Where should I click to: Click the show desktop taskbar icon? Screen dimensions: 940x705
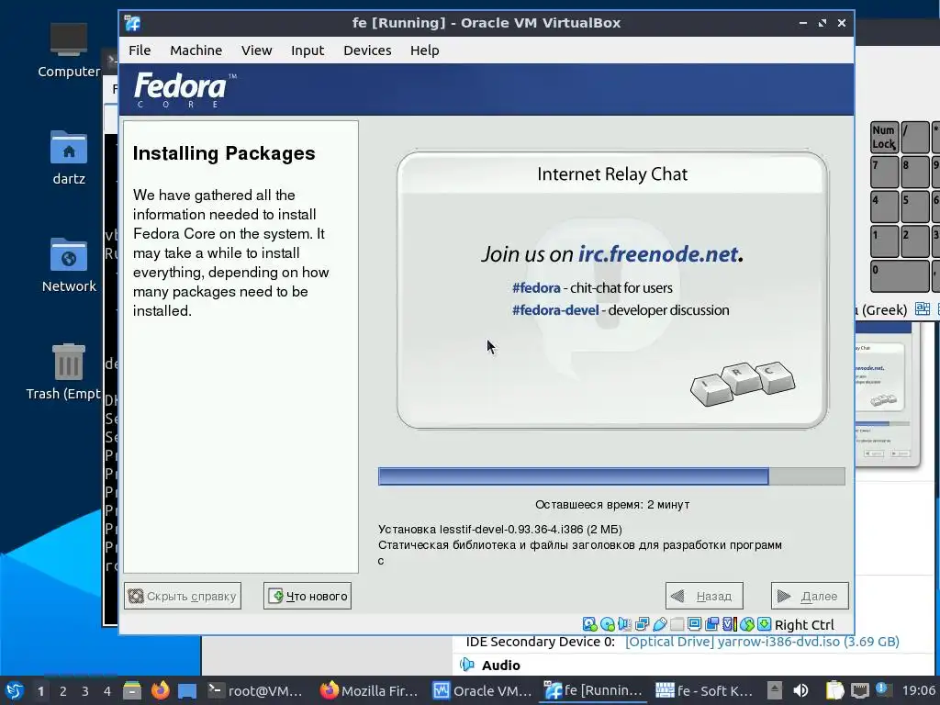tap(187, 690)
